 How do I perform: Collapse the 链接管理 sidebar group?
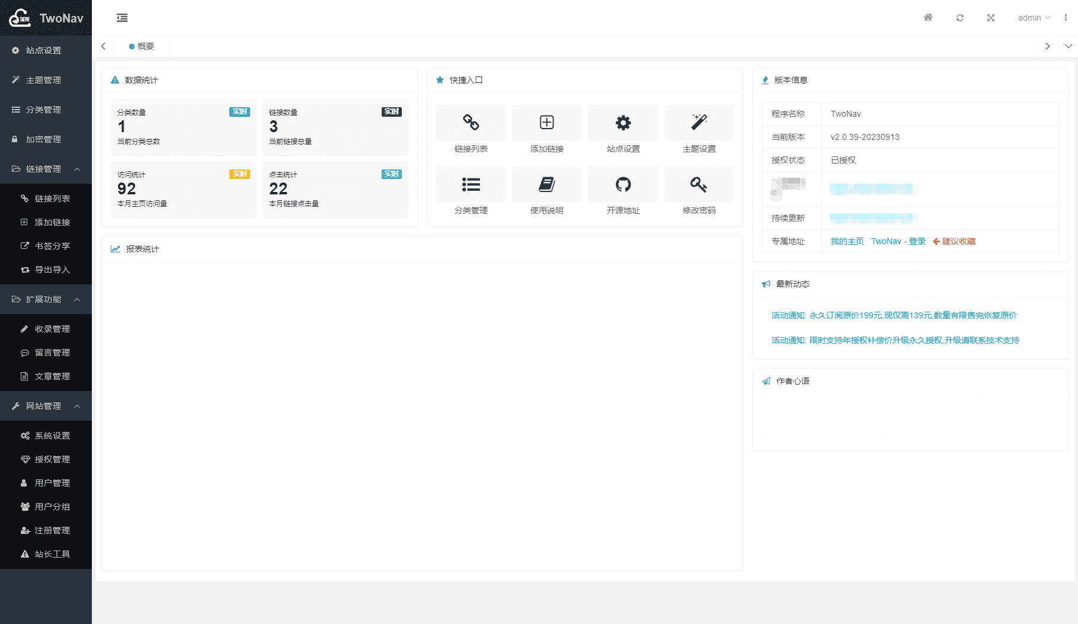46,169
